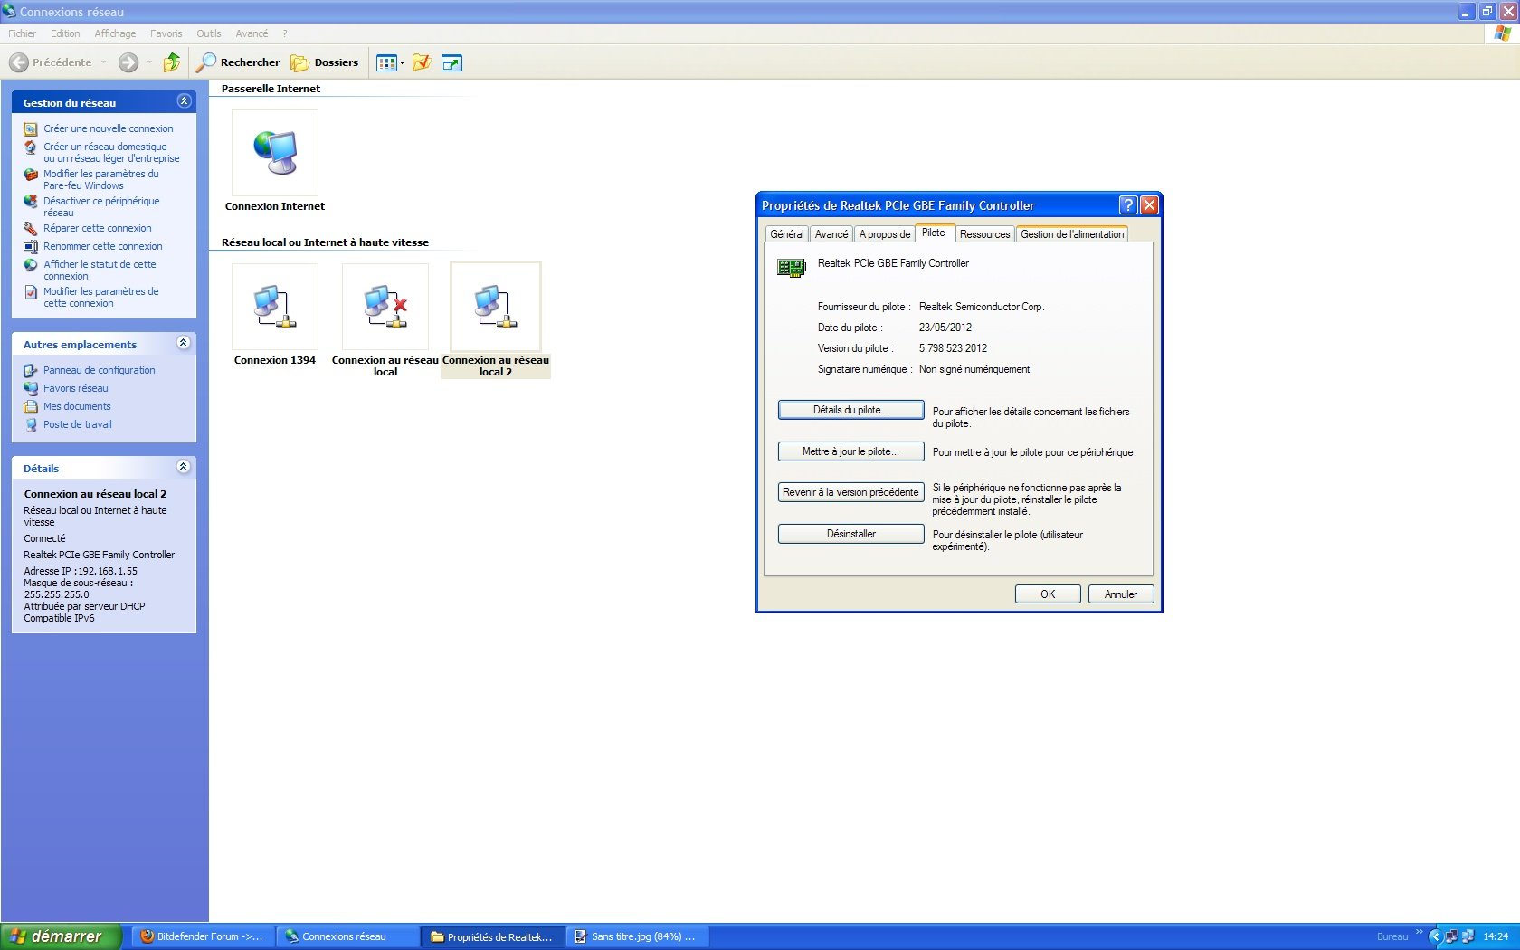Viewport: 1520px width, 950px height.
Task: Click Afficher le statut de cette connexion link
Action: coord(100,271)
